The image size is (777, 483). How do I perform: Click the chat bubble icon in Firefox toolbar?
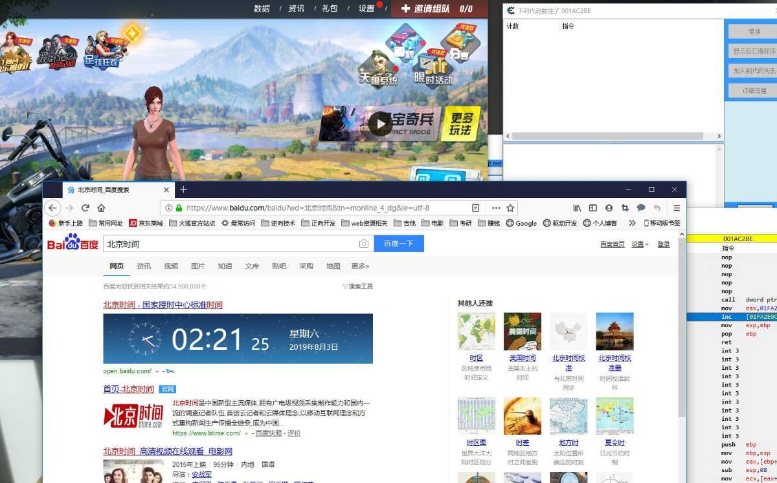tap(641, 208)
